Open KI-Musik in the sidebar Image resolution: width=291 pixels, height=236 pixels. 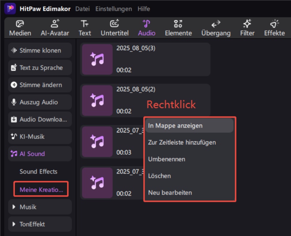pos(40,137)
